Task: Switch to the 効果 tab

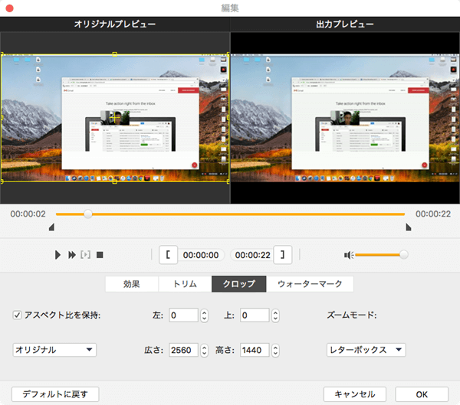Action: 132,284
